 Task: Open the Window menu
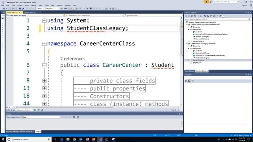[68, 5]
